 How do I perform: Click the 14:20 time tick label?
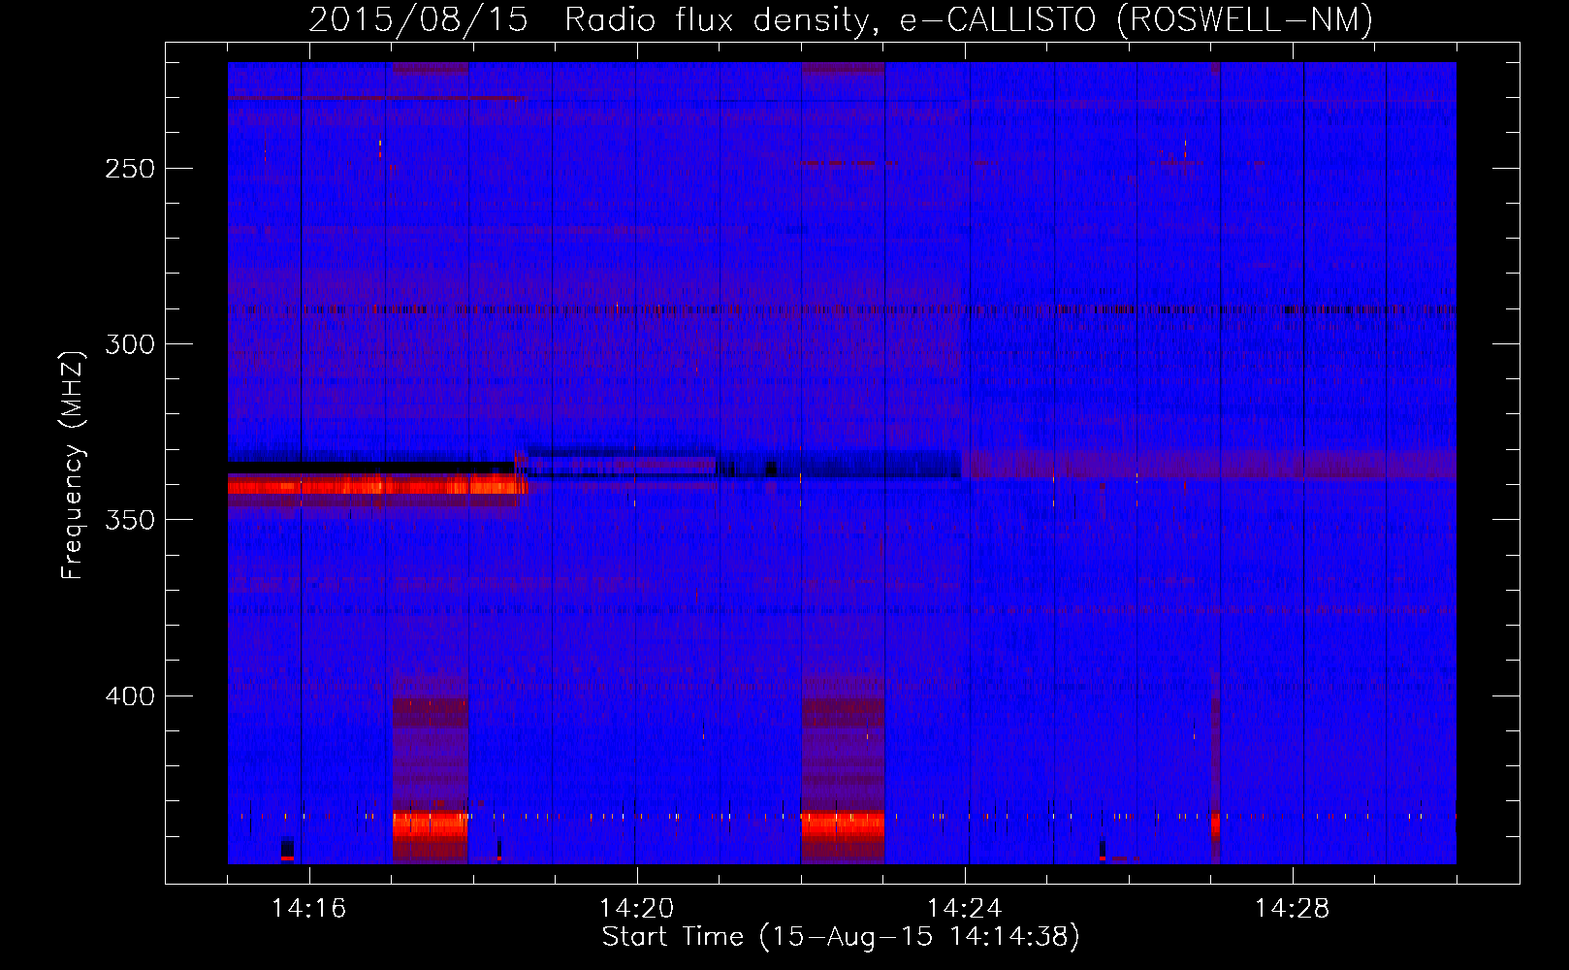pos(636,909)
